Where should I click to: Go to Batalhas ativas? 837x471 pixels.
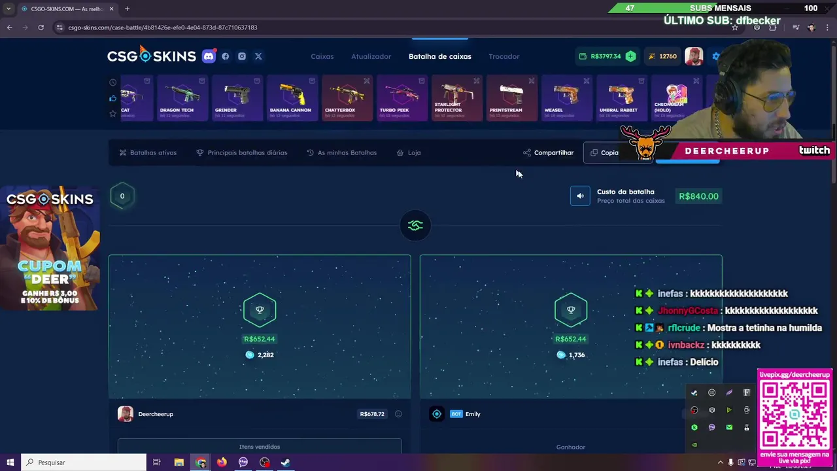(148, 152)
